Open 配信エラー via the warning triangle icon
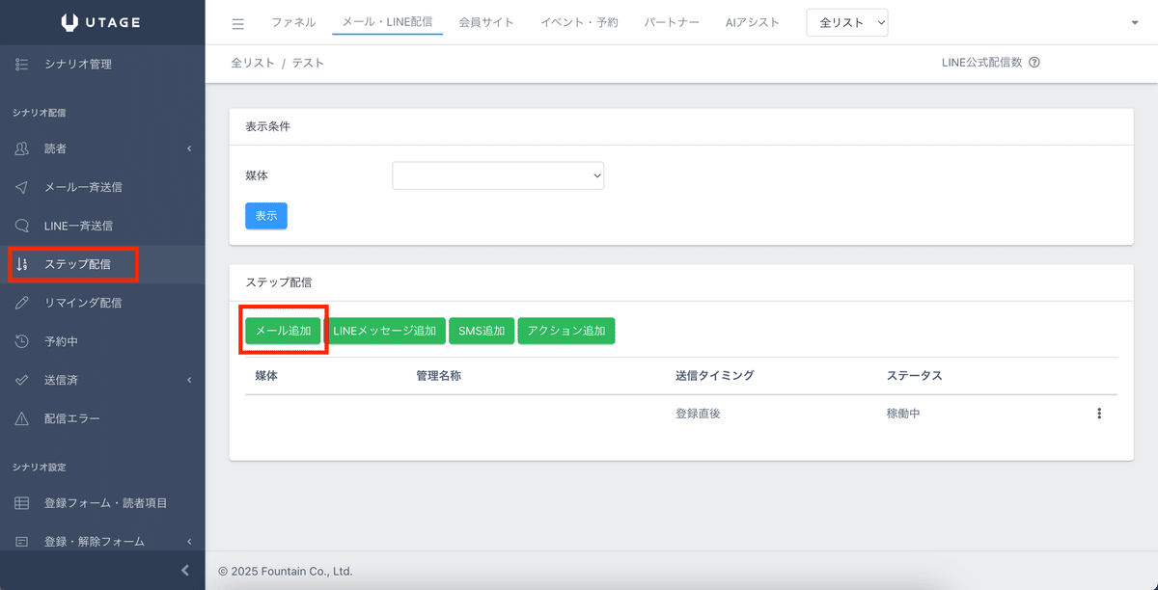Screen dimensions: 1158x590 (x=21, y=417)
